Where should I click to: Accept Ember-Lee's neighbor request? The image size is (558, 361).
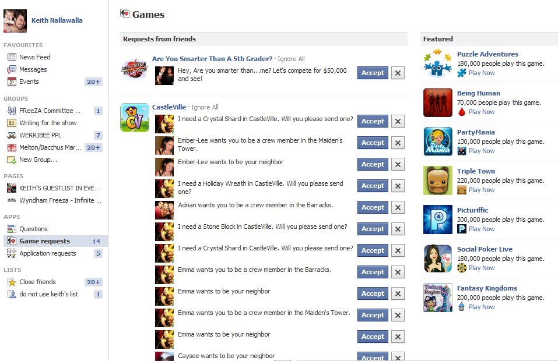tap(373, 164)
